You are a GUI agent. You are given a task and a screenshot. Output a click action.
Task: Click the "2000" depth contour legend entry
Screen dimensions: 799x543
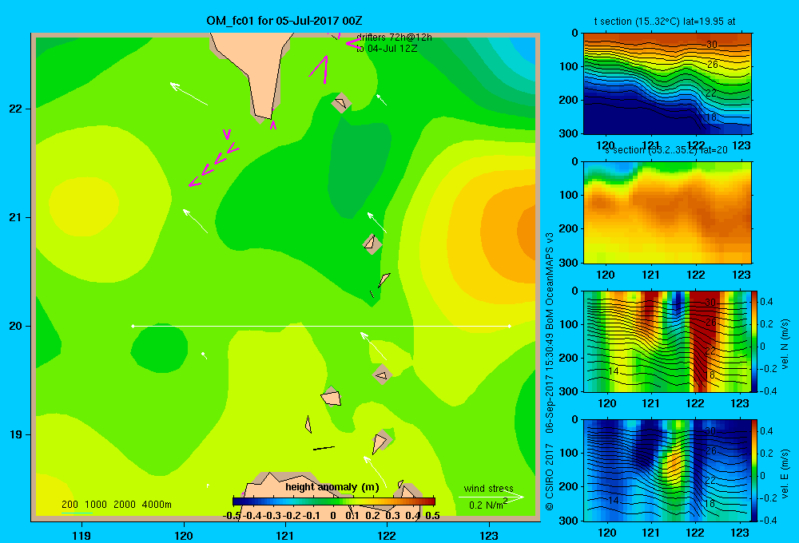(125, 505)
